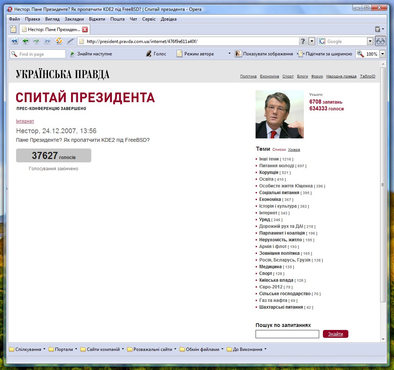Open the Google search engine dropdown

(370, 41)
